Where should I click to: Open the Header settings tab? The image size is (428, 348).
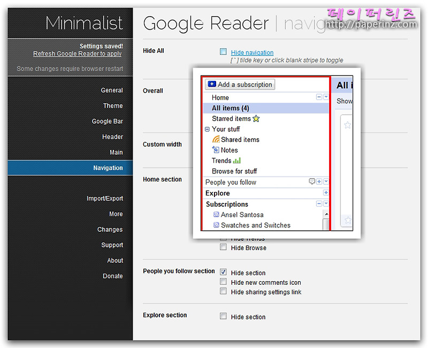click(112, 137)
